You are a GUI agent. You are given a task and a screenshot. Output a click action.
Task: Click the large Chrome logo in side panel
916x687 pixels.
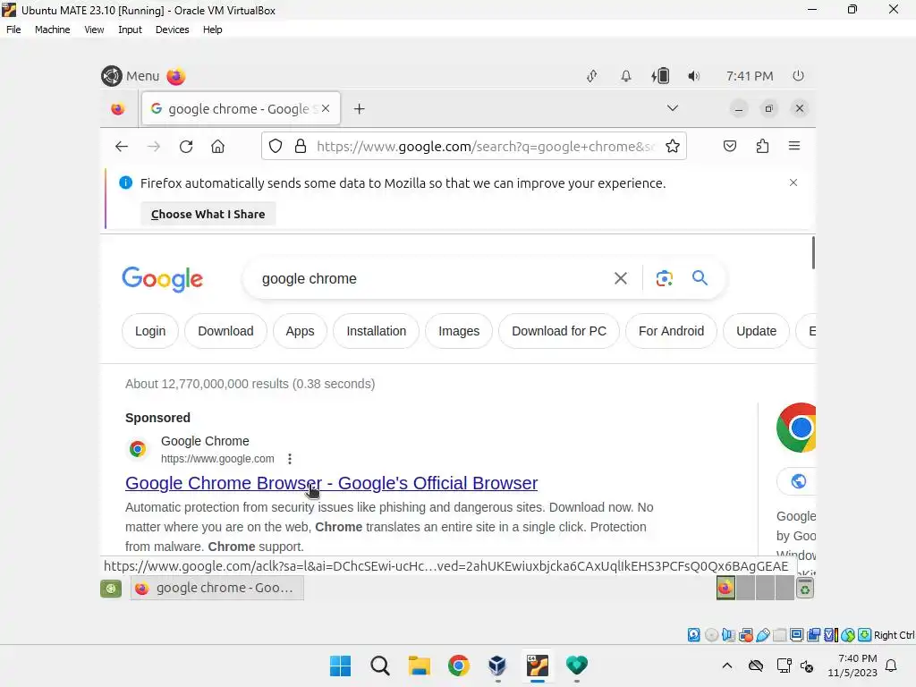[x=796, y=428]
